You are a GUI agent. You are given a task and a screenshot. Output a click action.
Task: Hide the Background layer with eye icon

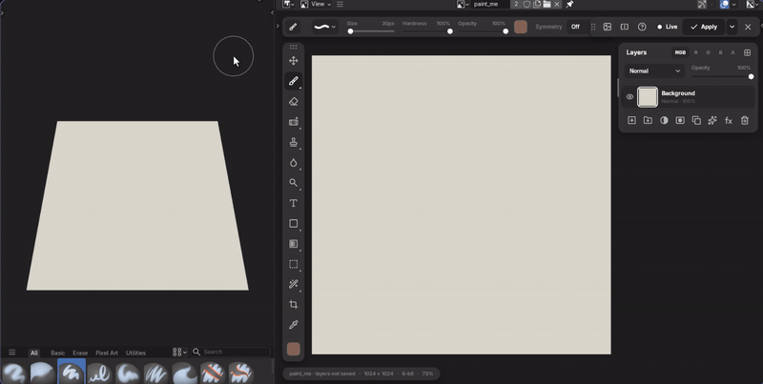point(629,97)
